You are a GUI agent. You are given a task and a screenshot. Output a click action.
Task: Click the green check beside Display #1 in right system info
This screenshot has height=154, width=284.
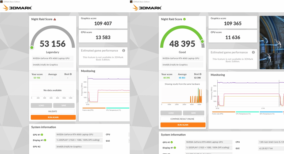point(175,148)
